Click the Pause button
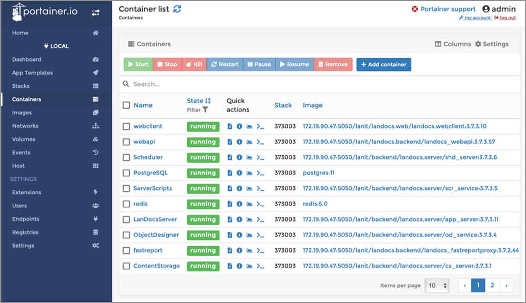This screenshot has width=526, height=303. [259, 64]
